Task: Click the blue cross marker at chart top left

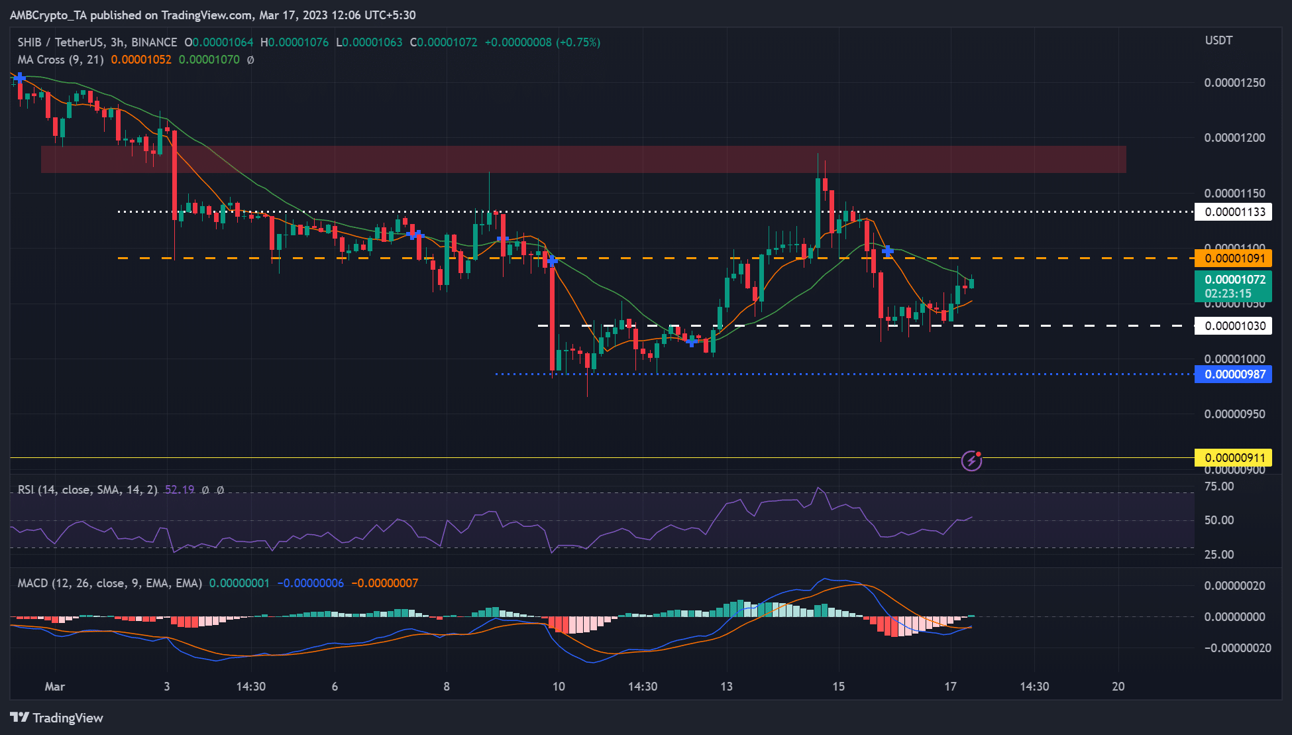Action: [x=19, y=78]
